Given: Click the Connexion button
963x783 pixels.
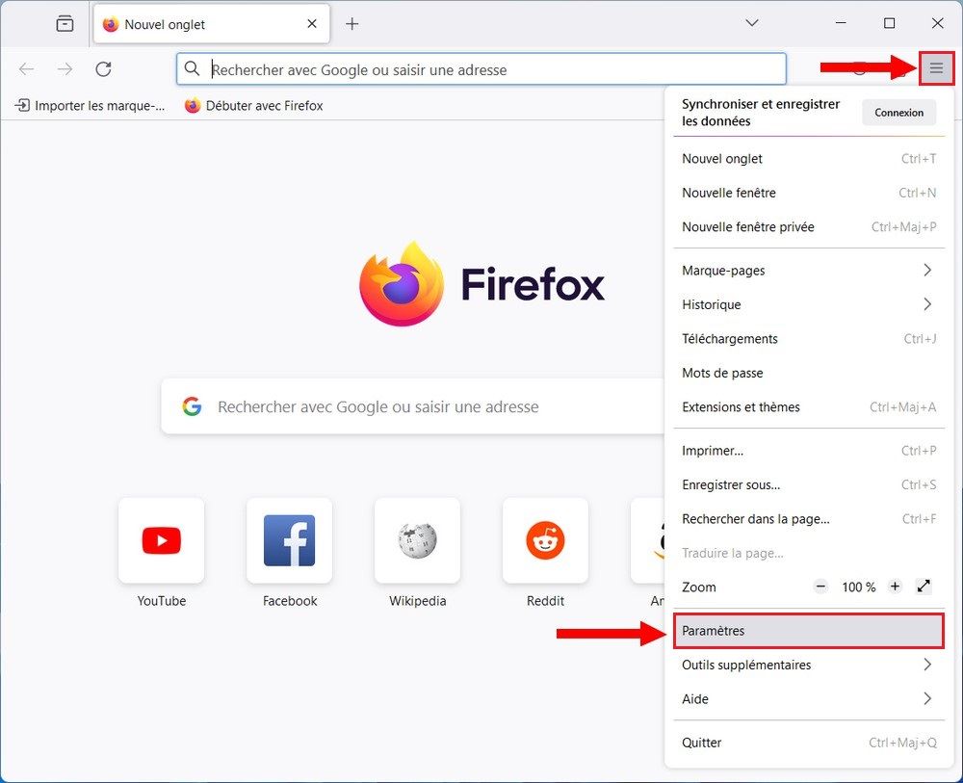Looking at the screenshot, I should coord(898,112).
